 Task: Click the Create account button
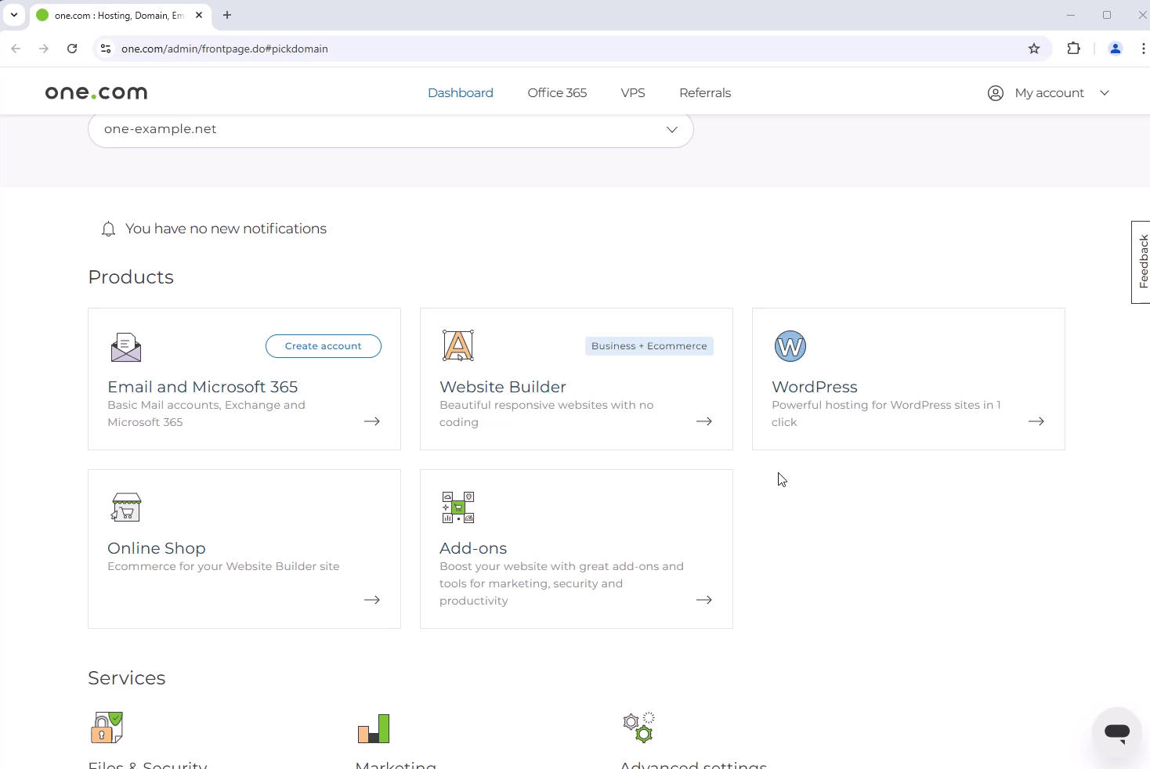point(324,346)
